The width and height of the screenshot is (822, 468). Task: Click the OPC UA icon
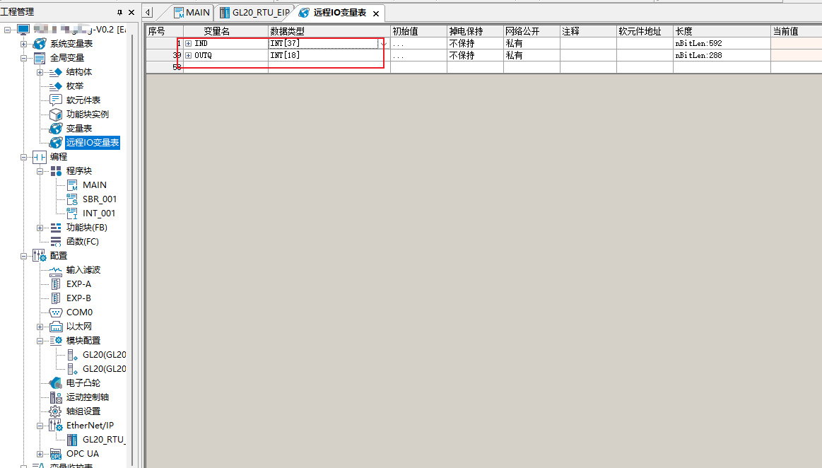coord(56,454)
